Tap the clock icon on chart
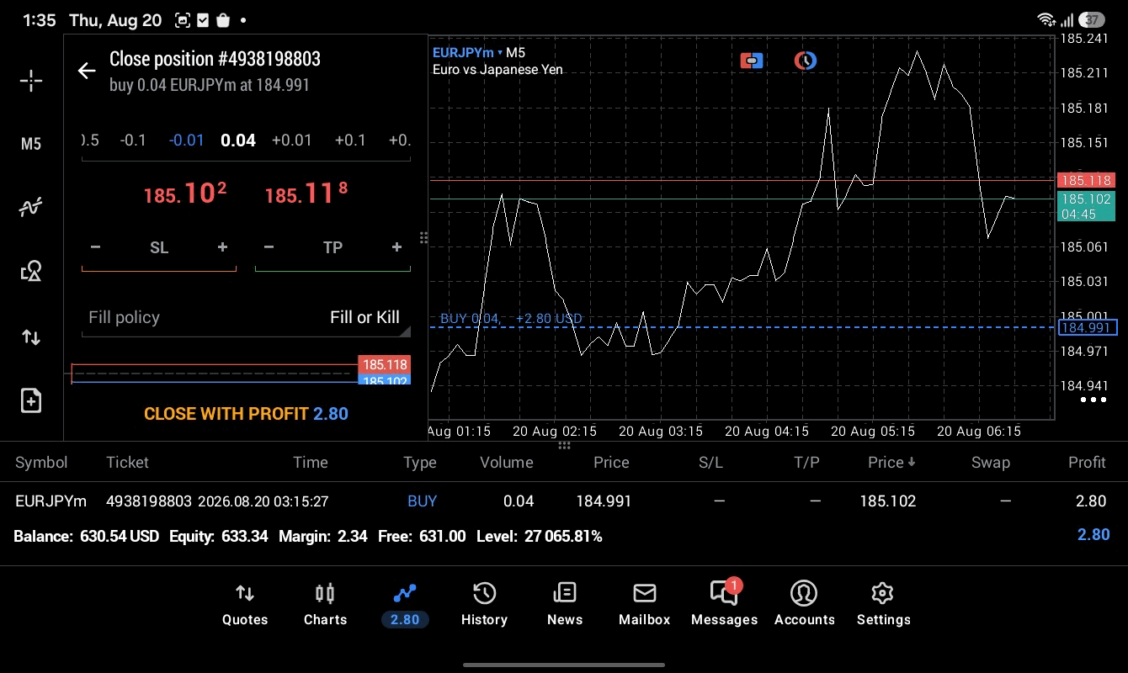The image size is (1128, 673). click(x=806, y=61)
